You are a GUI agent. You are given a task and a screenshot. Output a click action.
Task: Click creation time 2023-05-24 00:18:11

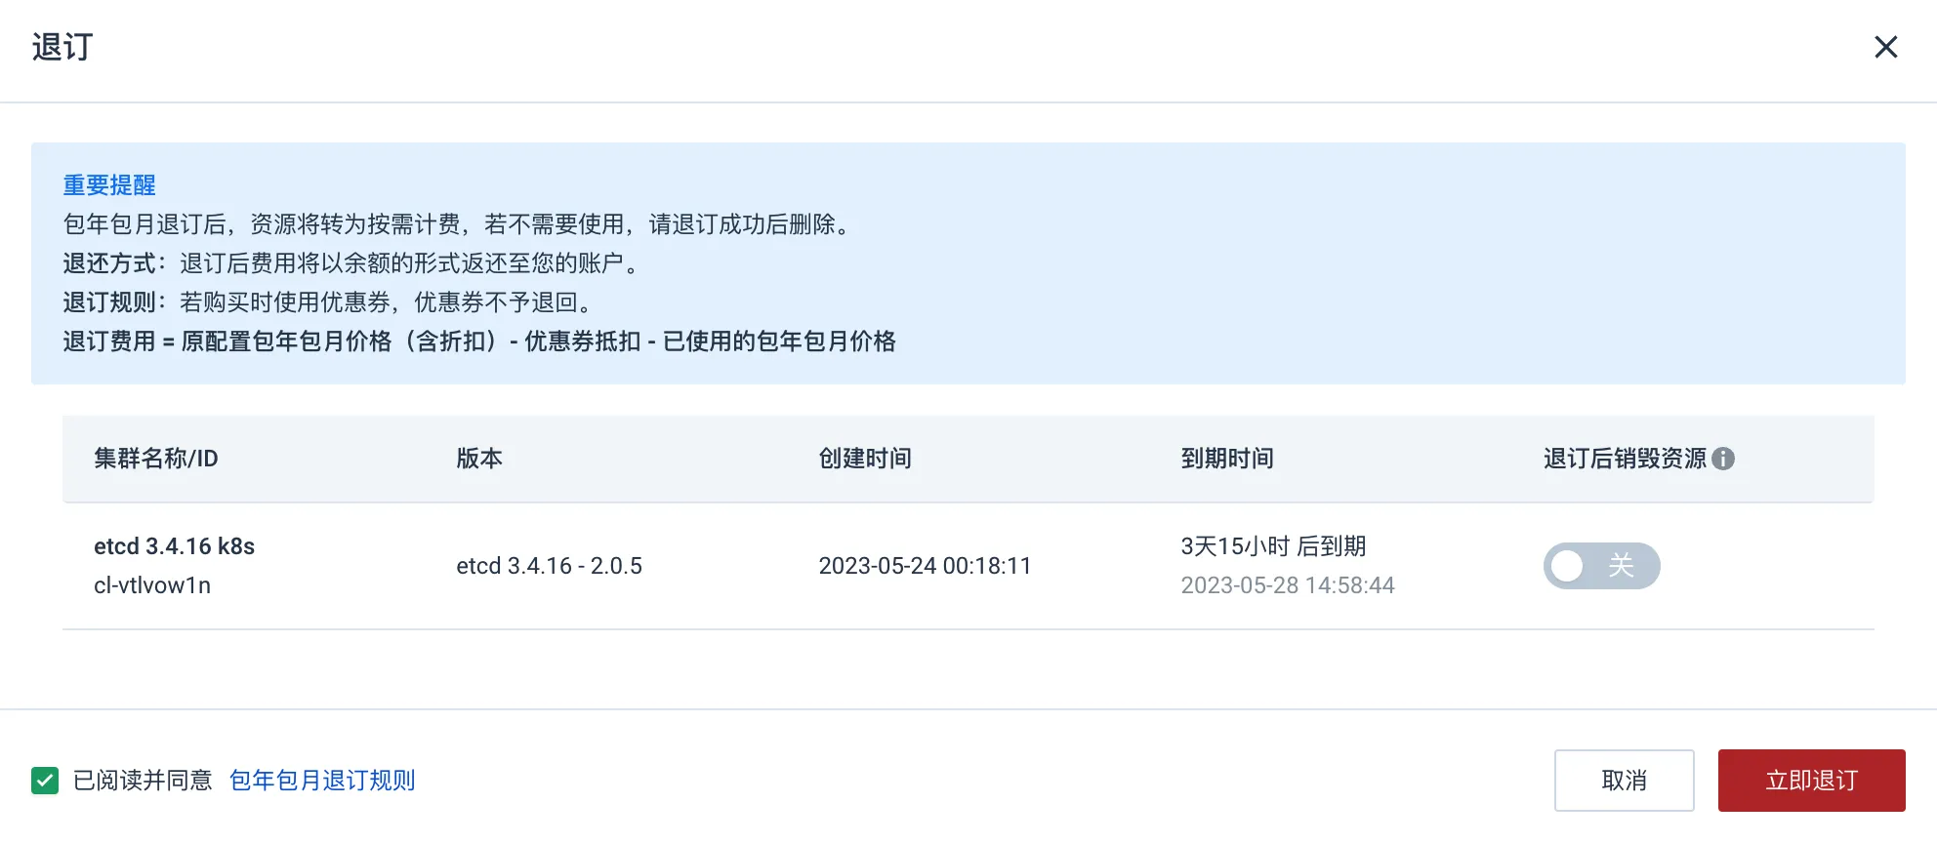pyautogui.click(x=925, y=566)
